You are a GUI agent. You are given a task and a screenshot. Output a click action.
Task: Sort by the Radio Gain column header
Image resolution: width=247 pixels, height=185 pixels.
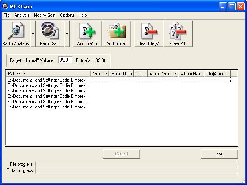point(121,74)
